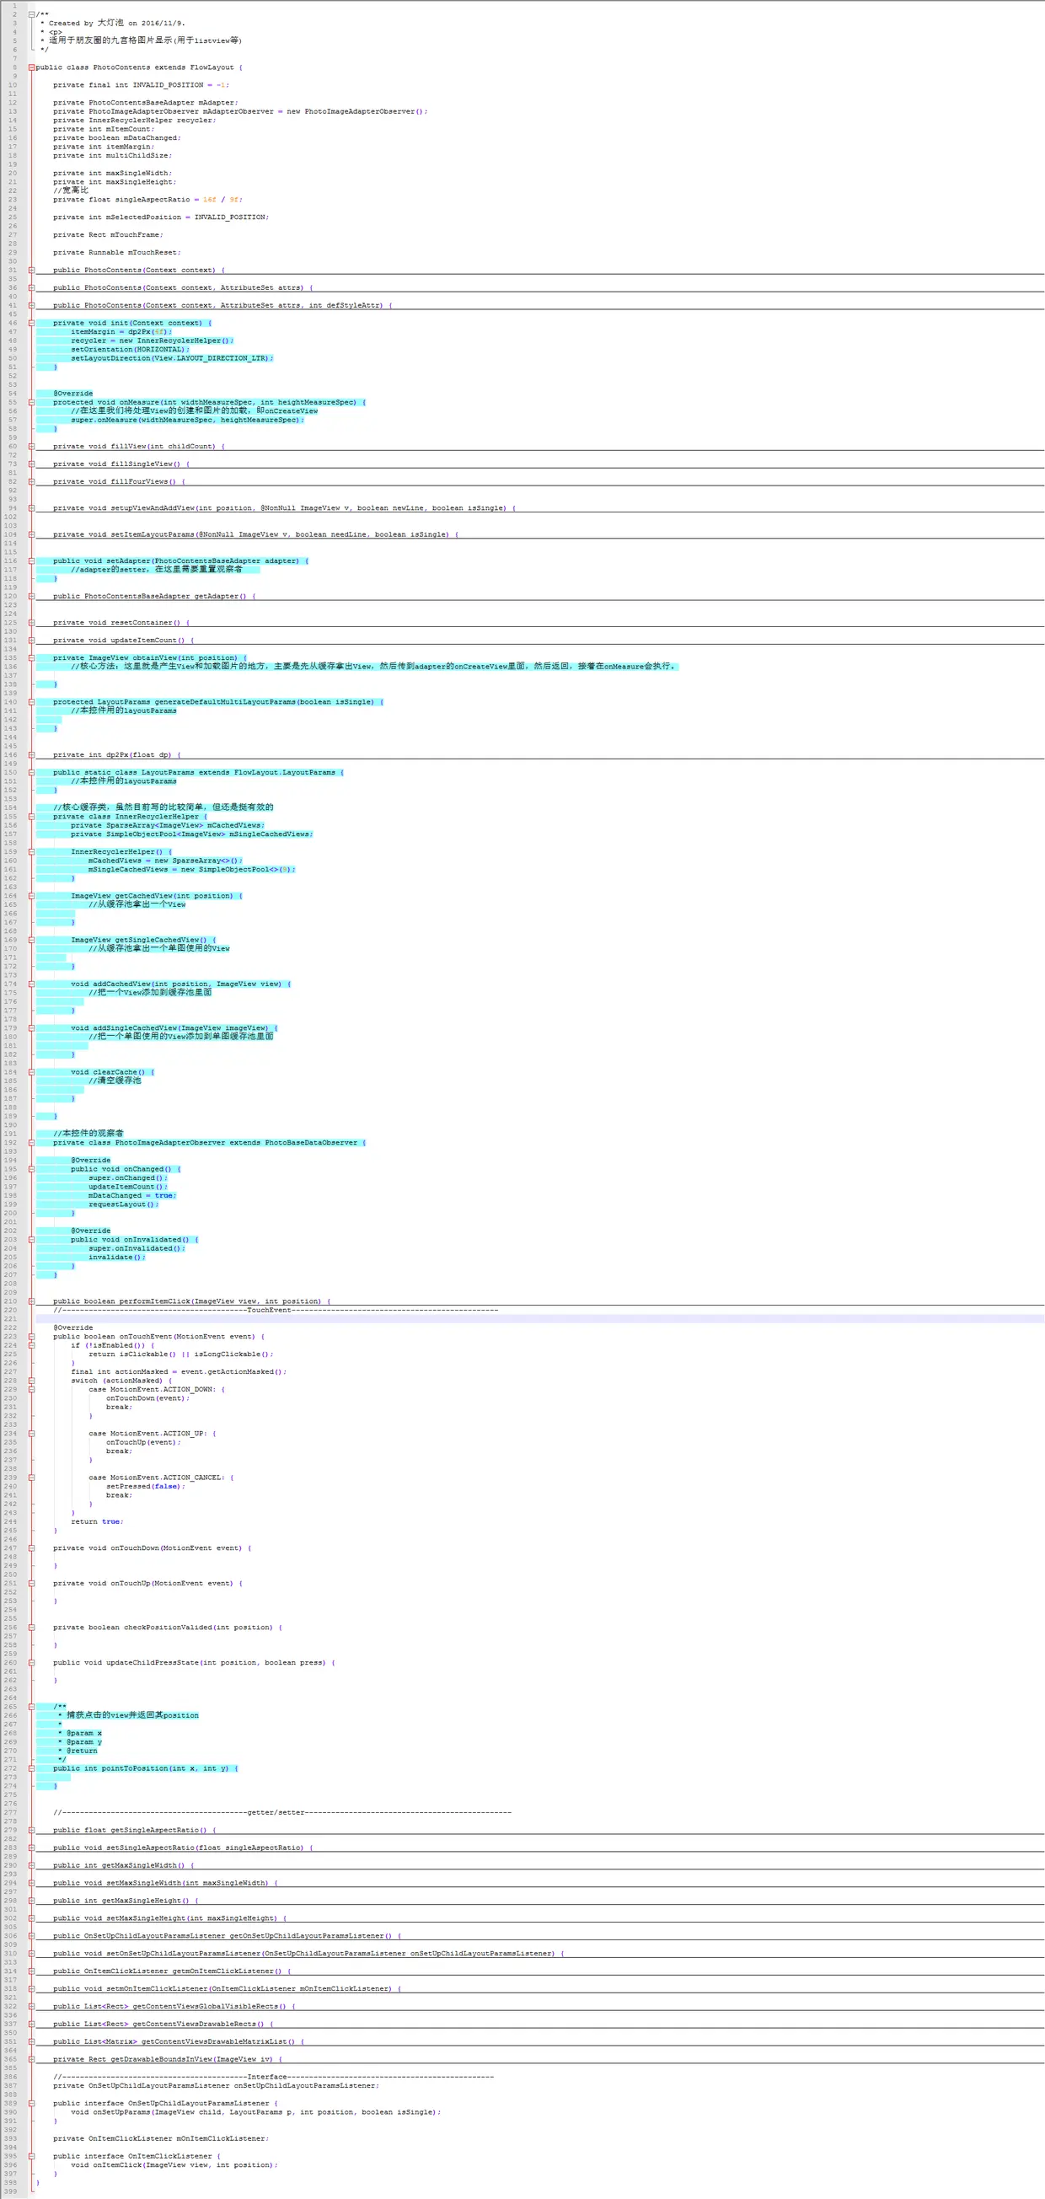Collapse the onTouchUp(MotionEvent event) fold
1045x2199 pixels.
click(31, 1583)
